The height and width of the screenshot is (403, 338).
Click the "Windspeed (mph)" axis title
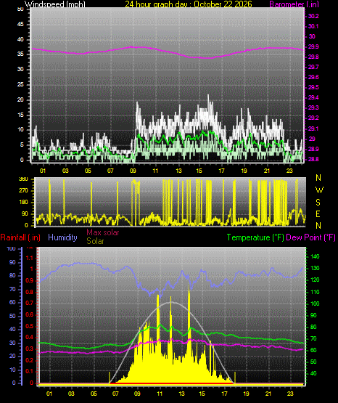tap(55, 4)
